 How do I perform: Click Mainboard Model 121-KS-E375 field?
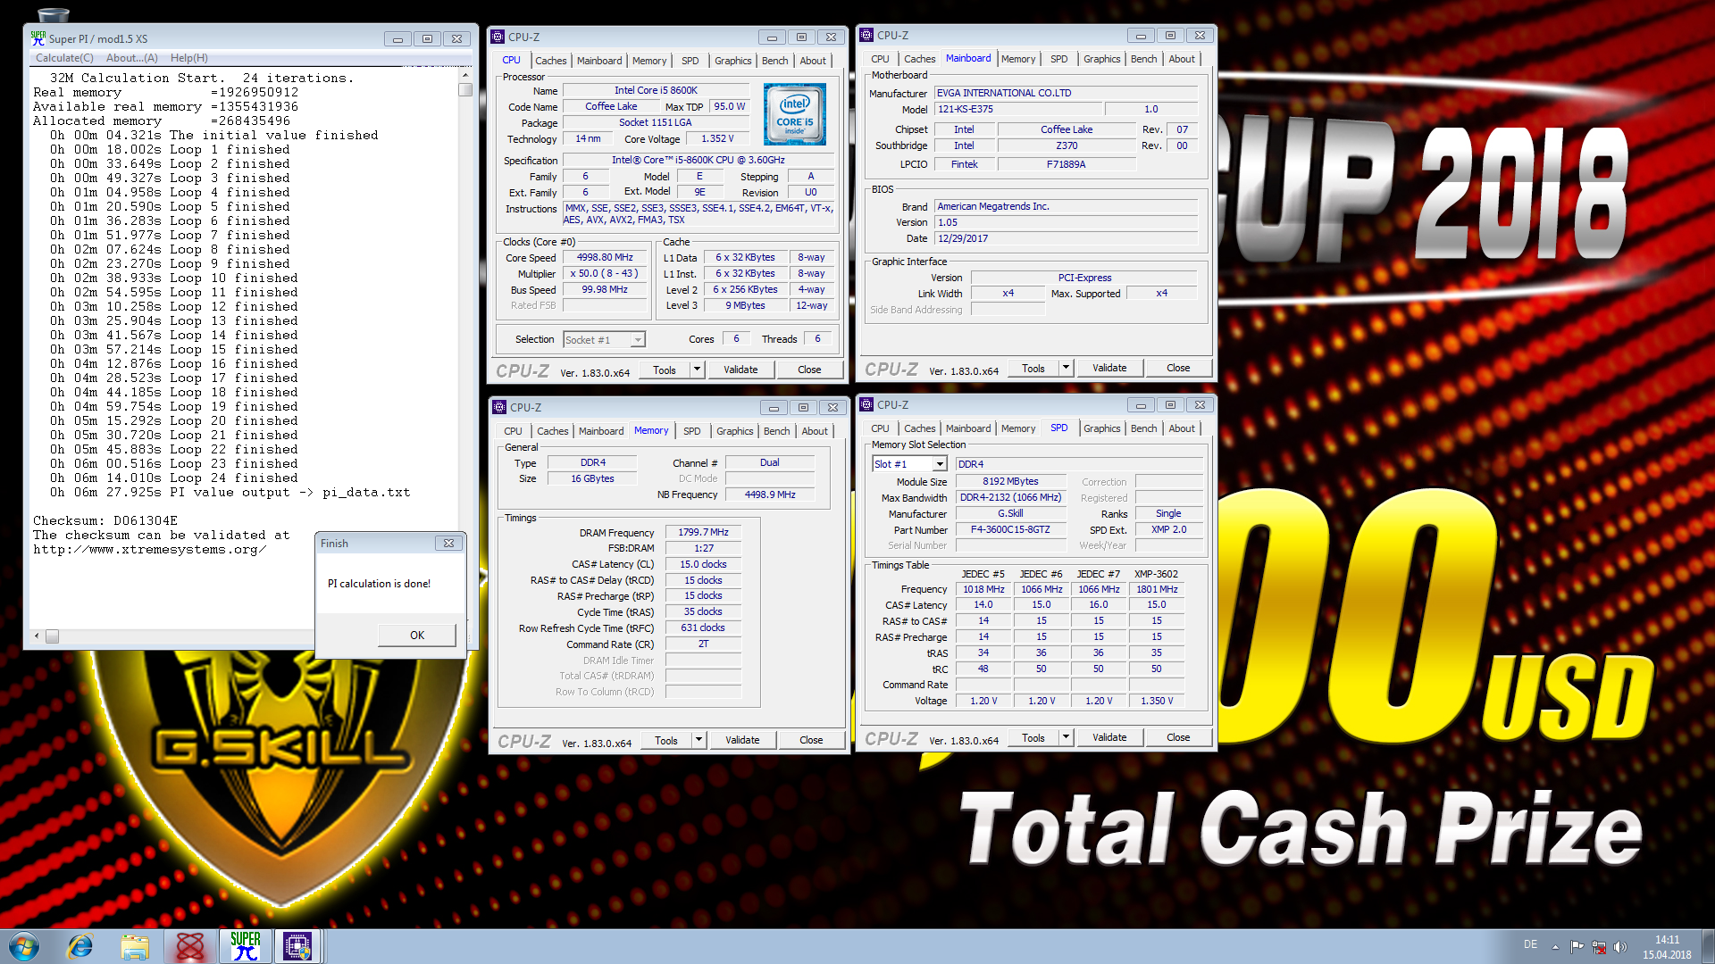pos(1016,109)
